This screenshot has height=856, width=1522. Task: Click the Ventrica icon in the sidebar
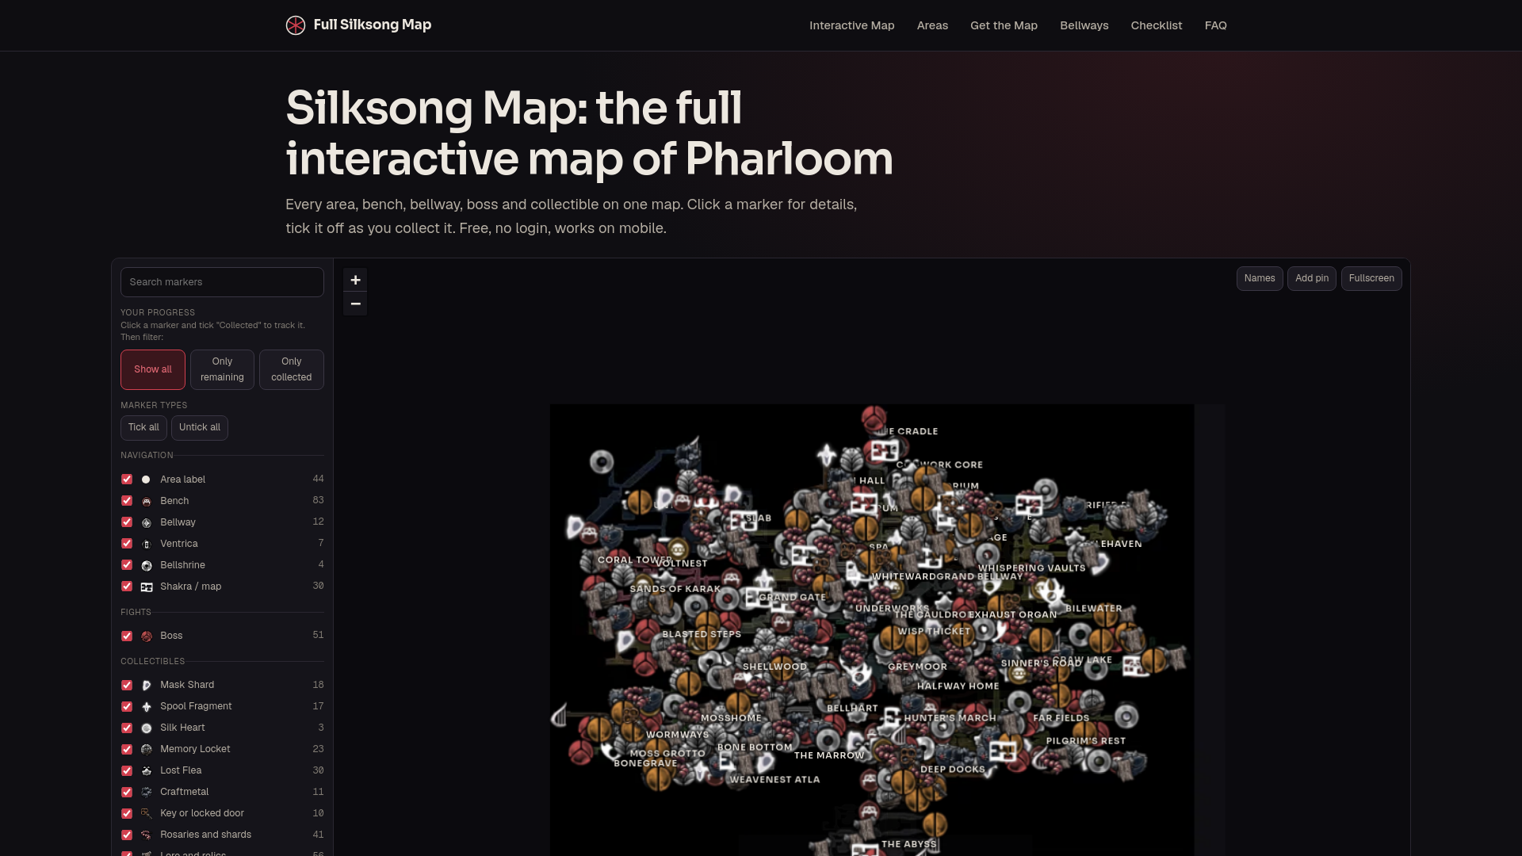(146, 544)
